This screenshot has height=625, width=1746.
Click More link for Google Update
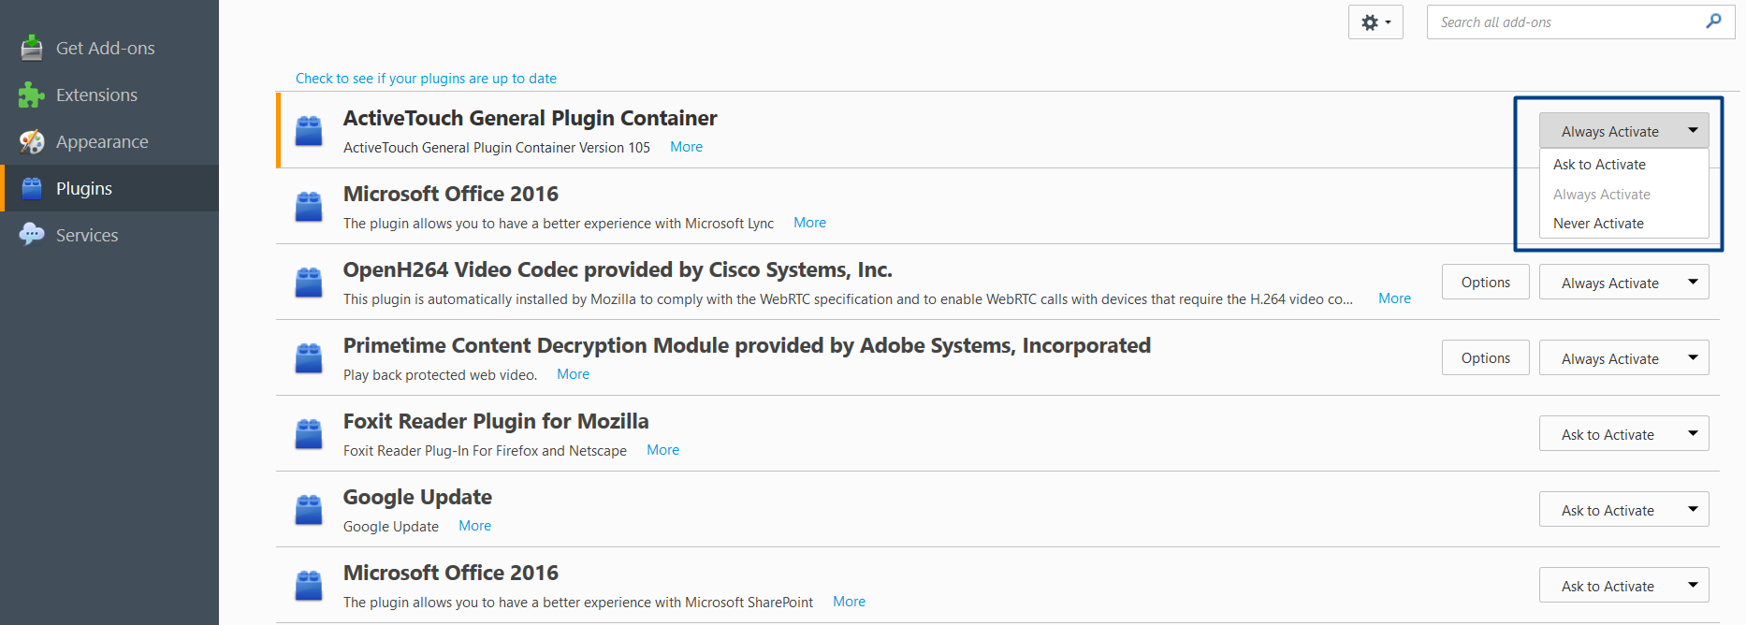tap(474, 526)
